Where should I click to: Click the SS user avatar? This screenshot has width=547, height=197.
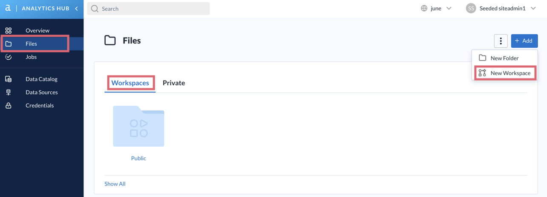471,8
